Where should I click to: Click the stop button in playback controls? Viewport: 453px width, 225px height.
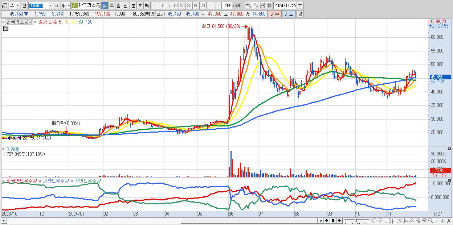333,221
